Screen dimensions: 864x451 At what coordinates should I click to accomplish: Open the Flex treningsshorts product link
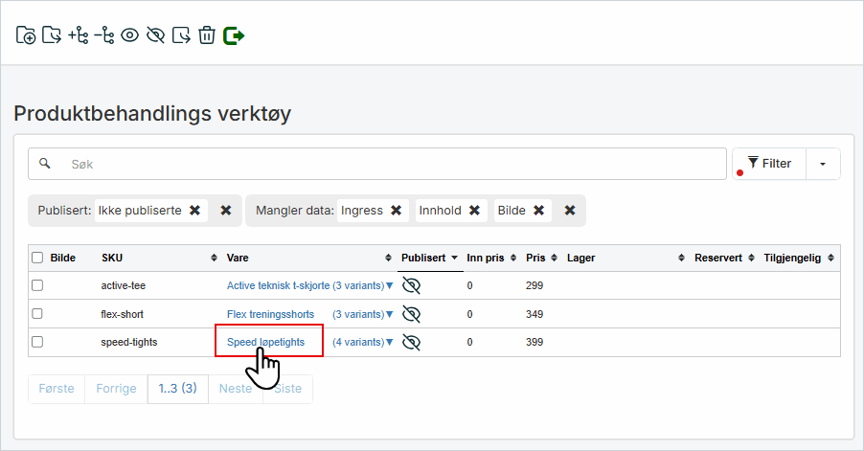pos(272,314)
